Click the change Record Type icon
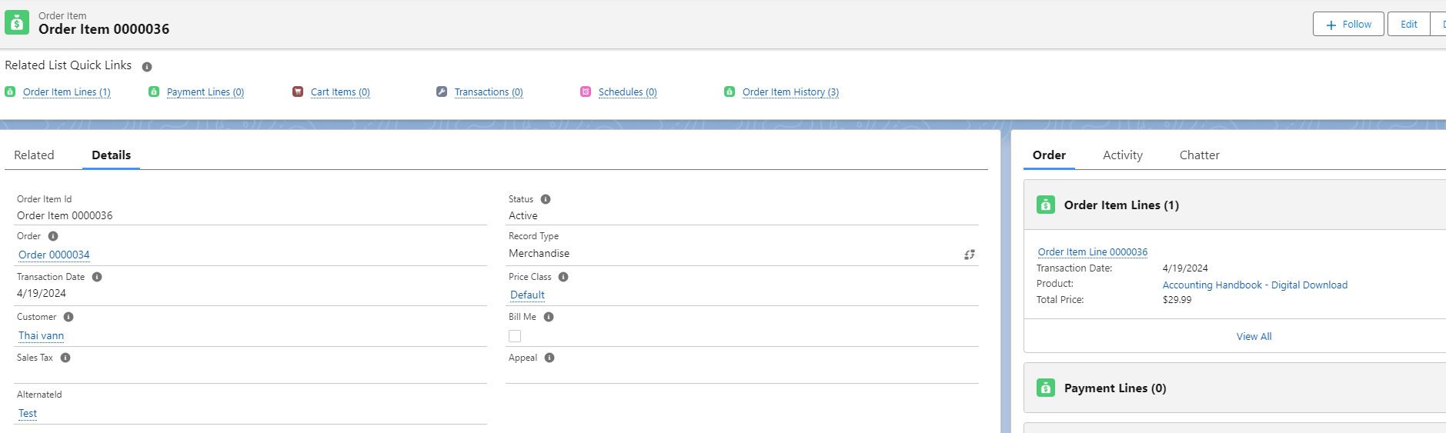 [969, 255]
